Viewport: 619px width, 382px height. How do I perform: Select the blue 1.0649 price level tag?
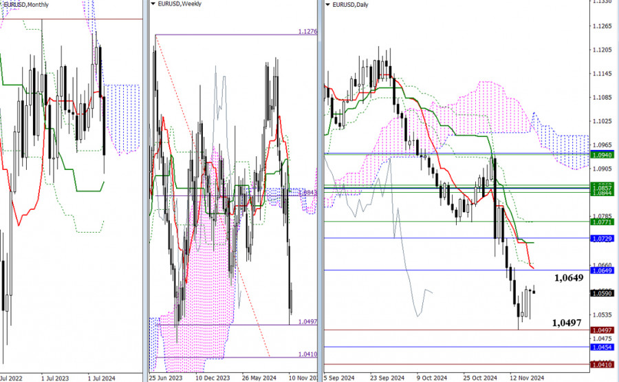pyautogui.click(x=602, y=270)
